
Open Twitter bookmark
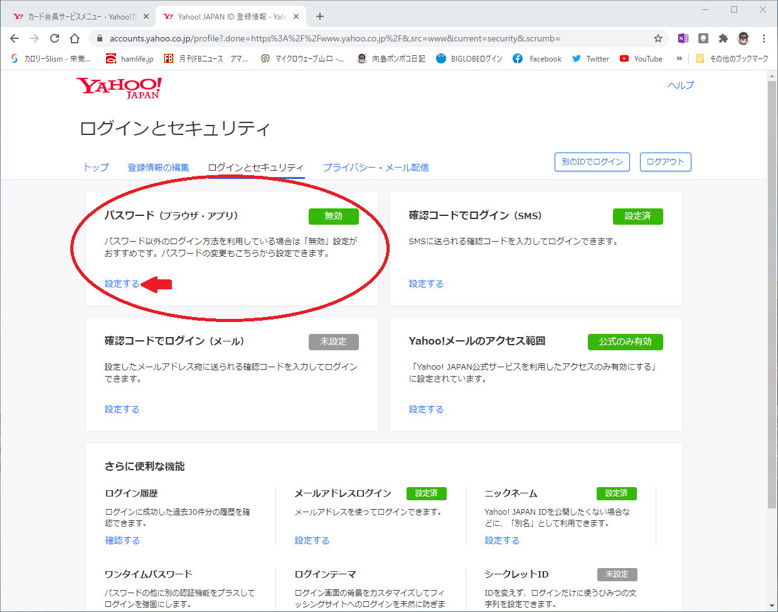click(x=590, y=58)
